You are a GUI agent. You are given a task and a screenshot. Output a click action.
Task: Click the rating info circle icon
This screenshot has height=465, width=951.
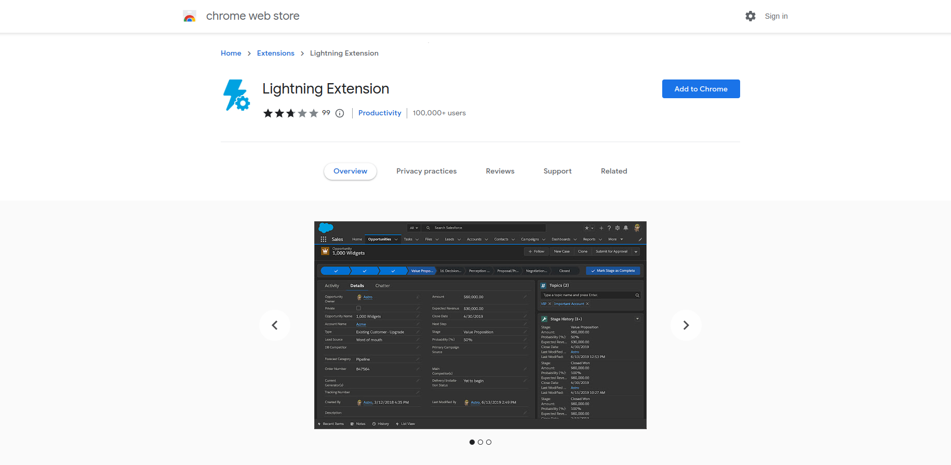(340, 113)
